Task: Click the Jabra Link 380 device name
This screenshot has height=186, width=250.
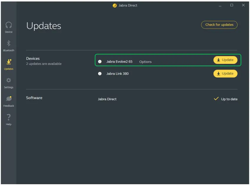Action: [117, 74]
